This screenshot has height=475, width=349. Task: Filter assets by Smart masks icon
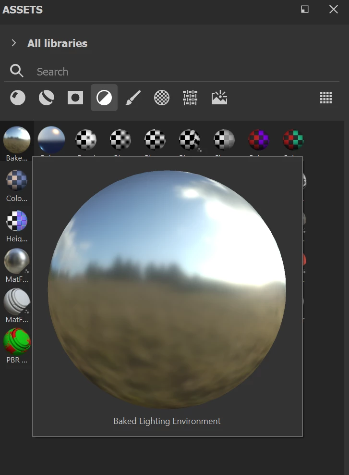75,98
